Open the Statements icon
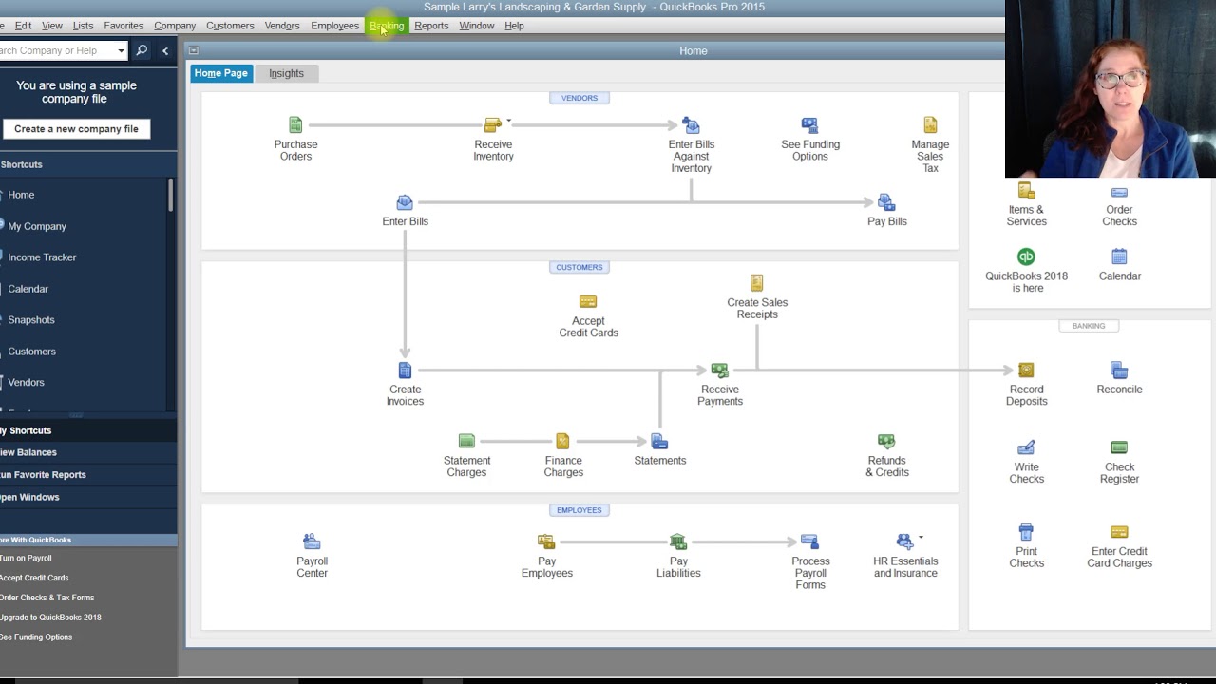1216x684 pixels. 659,441
